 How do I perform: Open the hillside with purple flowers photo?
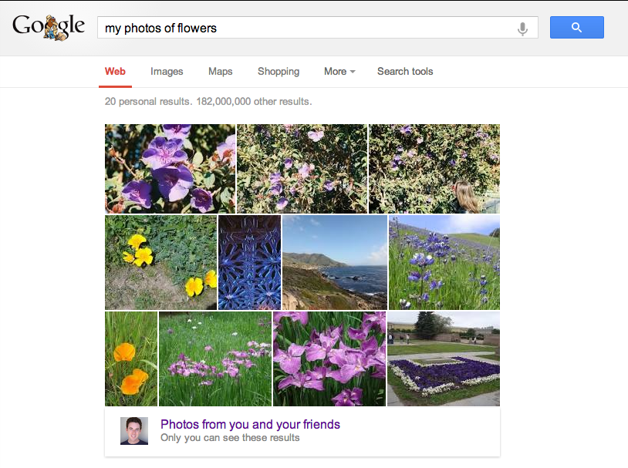[444, 262]
